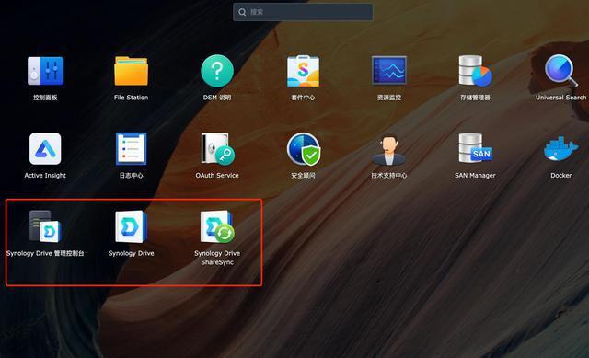589x358 pixels.
Task: Open Docker app
Action: pos(560,149)
